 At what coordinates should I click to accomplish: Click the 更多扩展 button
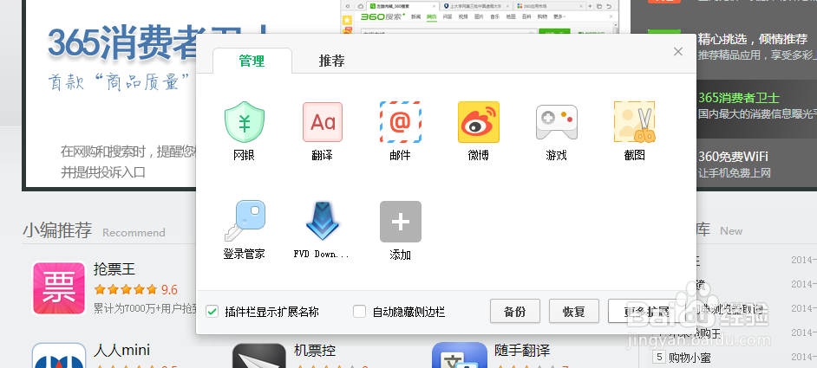[x=646, y=311]
